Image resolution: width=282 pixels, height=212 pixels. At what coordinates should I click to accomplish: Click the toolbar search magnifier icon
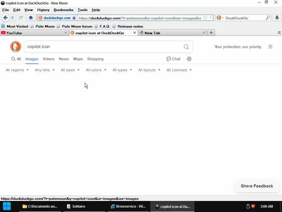[268, 18]
